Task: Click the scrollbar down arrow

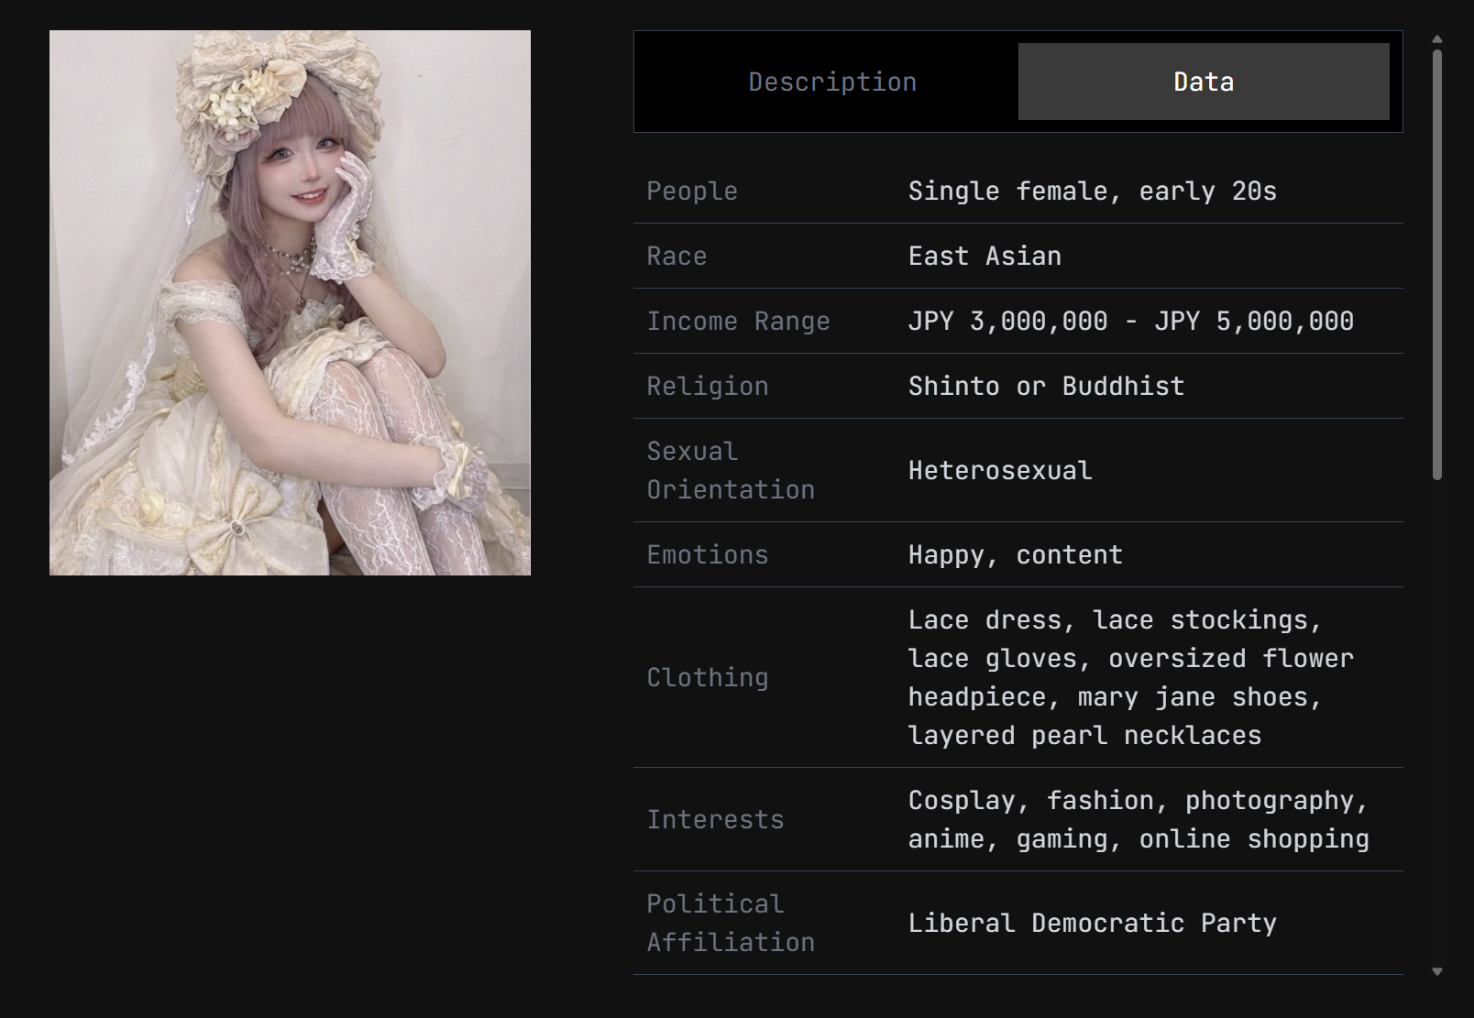Action: click(x=1437, y=971)
